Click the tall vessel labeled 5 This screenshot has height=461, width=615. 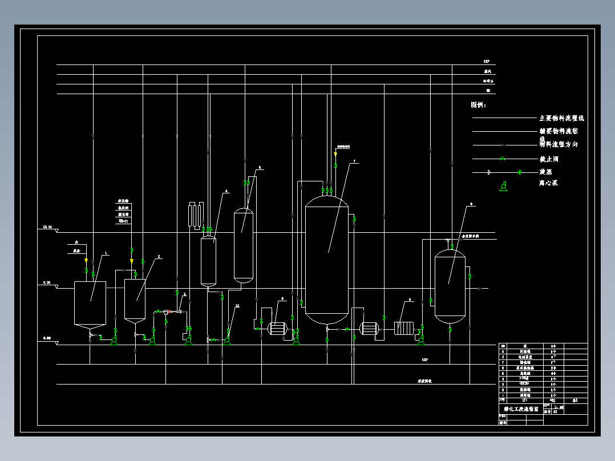pos(244,245)
